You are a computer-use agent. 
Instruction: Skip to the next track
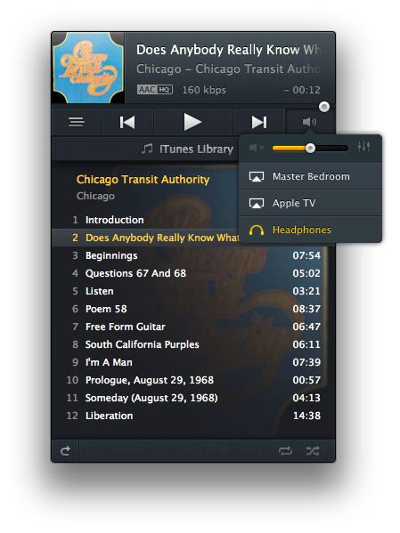click(259, 122)
